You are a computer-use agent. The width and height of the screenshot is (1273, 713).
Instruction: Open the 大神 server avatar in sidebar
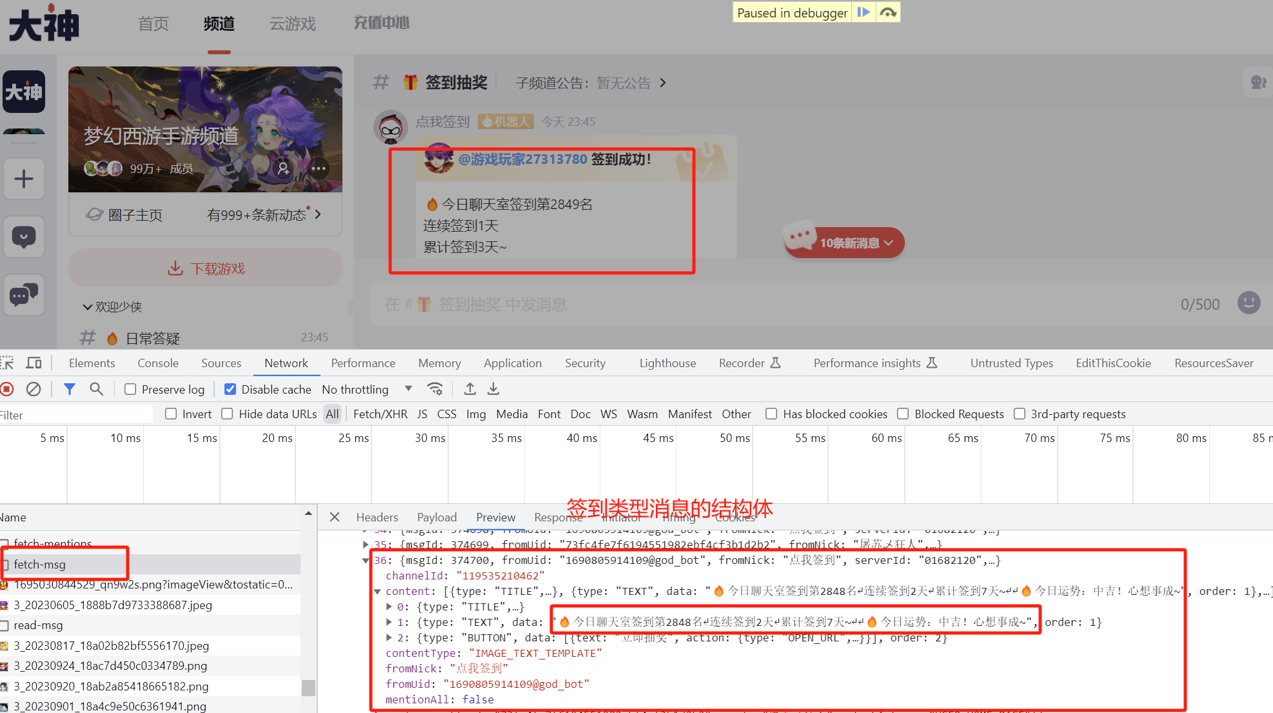(24, 92)
